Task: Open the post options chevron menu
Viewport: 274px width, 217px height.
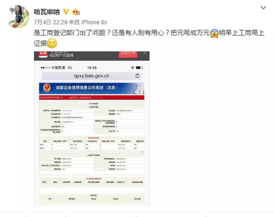Action: tap(263, 7)
